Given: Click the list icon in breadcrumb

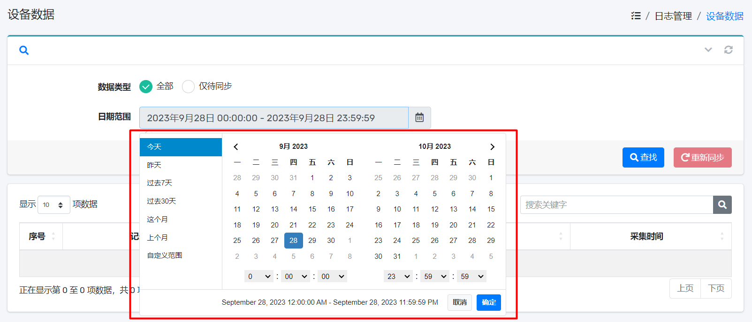Looking at the screenshot, I should (636, 16).
